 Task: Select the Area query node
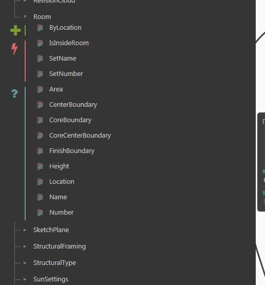(56, 89)
